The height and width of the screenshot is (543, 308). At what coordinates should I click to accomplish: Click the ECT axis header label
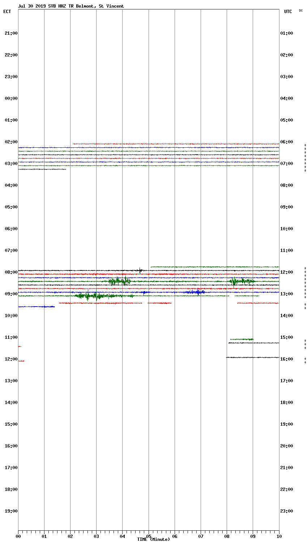click(x=7, y=12)
